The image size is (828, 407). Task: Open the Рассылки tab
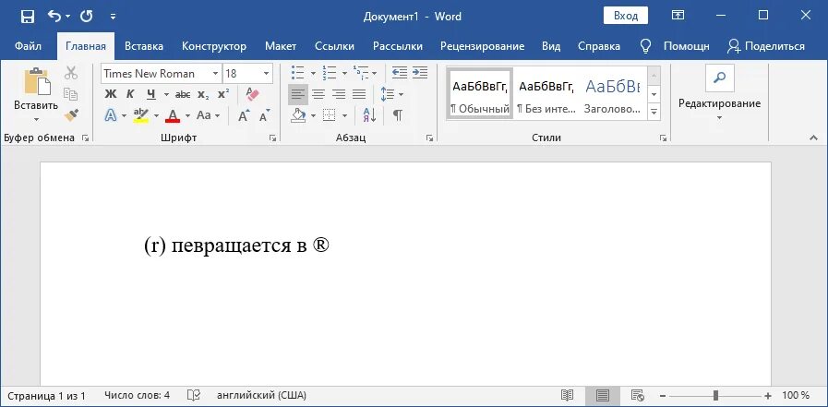398,46
